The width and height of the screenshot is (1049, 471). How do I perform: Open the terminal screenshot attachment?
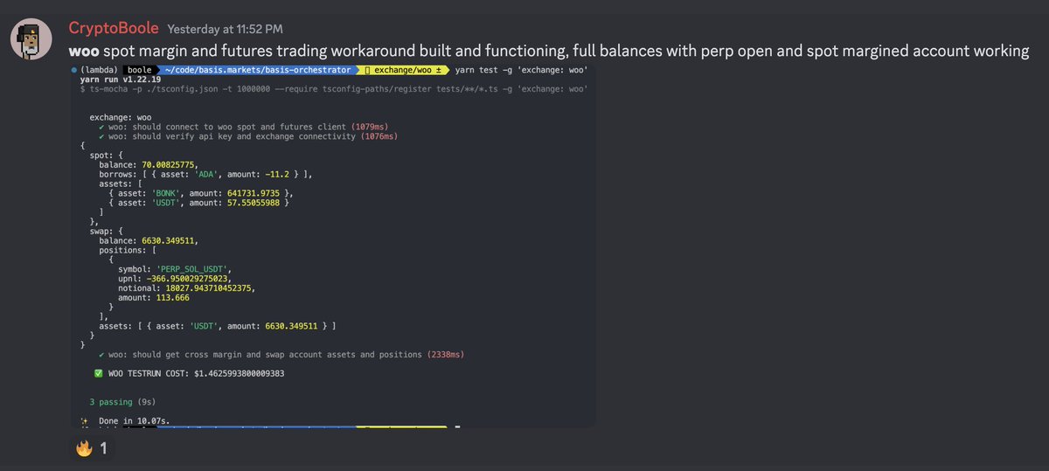click(x=333, y=246)
